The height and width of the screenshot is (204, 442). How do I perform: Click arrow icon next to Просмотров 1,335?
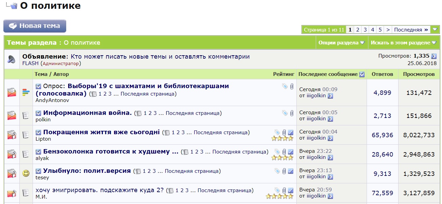[x=434, y=56]
